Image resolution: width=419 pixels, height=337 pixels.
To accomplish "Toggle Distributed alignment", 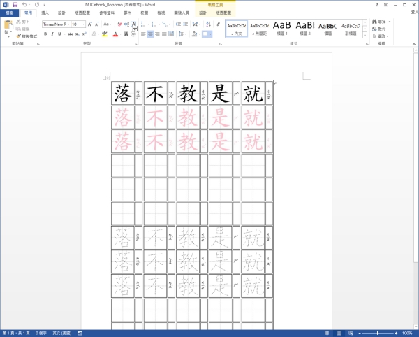I will [171, 34].
